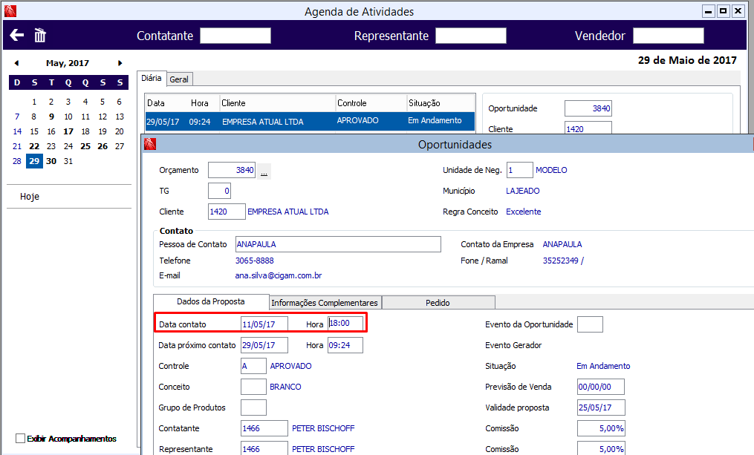Screen dimensions: 754x455
Task: Click the Cliente column header in grid
Action: 278,103
